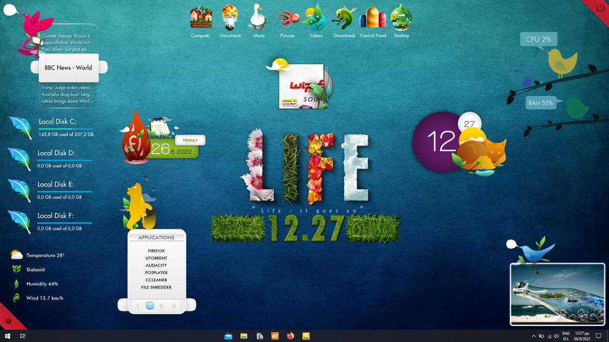Open the Windows Start menu
Viewport: 609px width, 342px height.
pos(7,335)
